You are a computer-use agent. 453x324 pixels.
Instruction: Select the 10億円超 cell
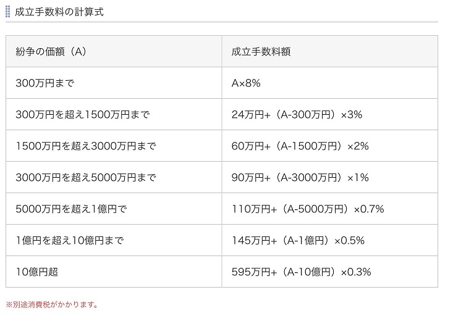(x=37, y=272)
